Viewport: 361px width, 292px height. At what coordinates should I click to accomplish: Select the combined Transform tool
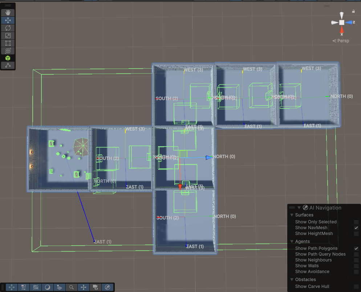point(8,50)
